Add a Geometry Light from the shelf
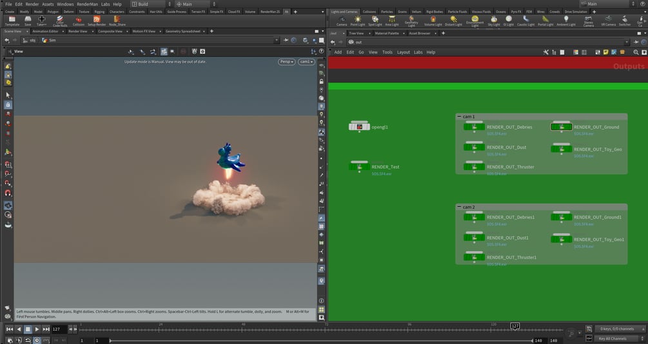The image size is (648, 344). [411, 21]
